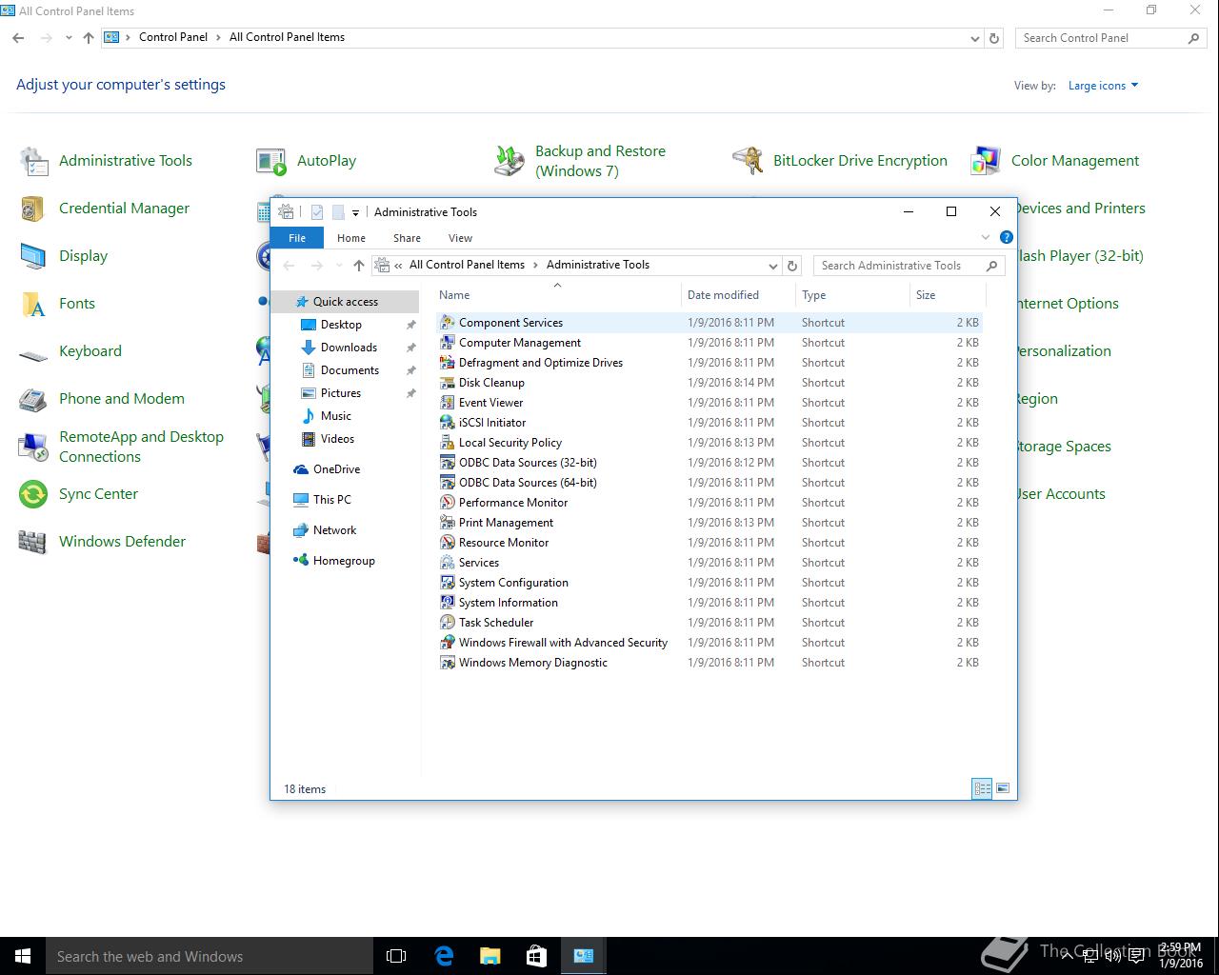
Task: Click the taskbar Search the web and Windows box
Action: click(x=210, y=956)
